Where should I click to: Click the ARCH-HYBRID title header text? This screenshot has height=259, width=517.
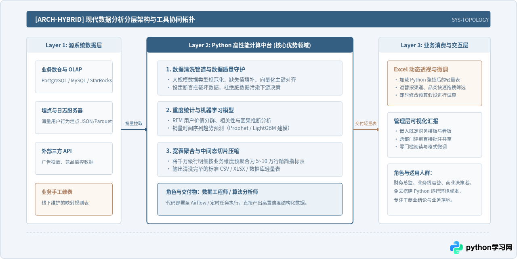pos(115,19)
